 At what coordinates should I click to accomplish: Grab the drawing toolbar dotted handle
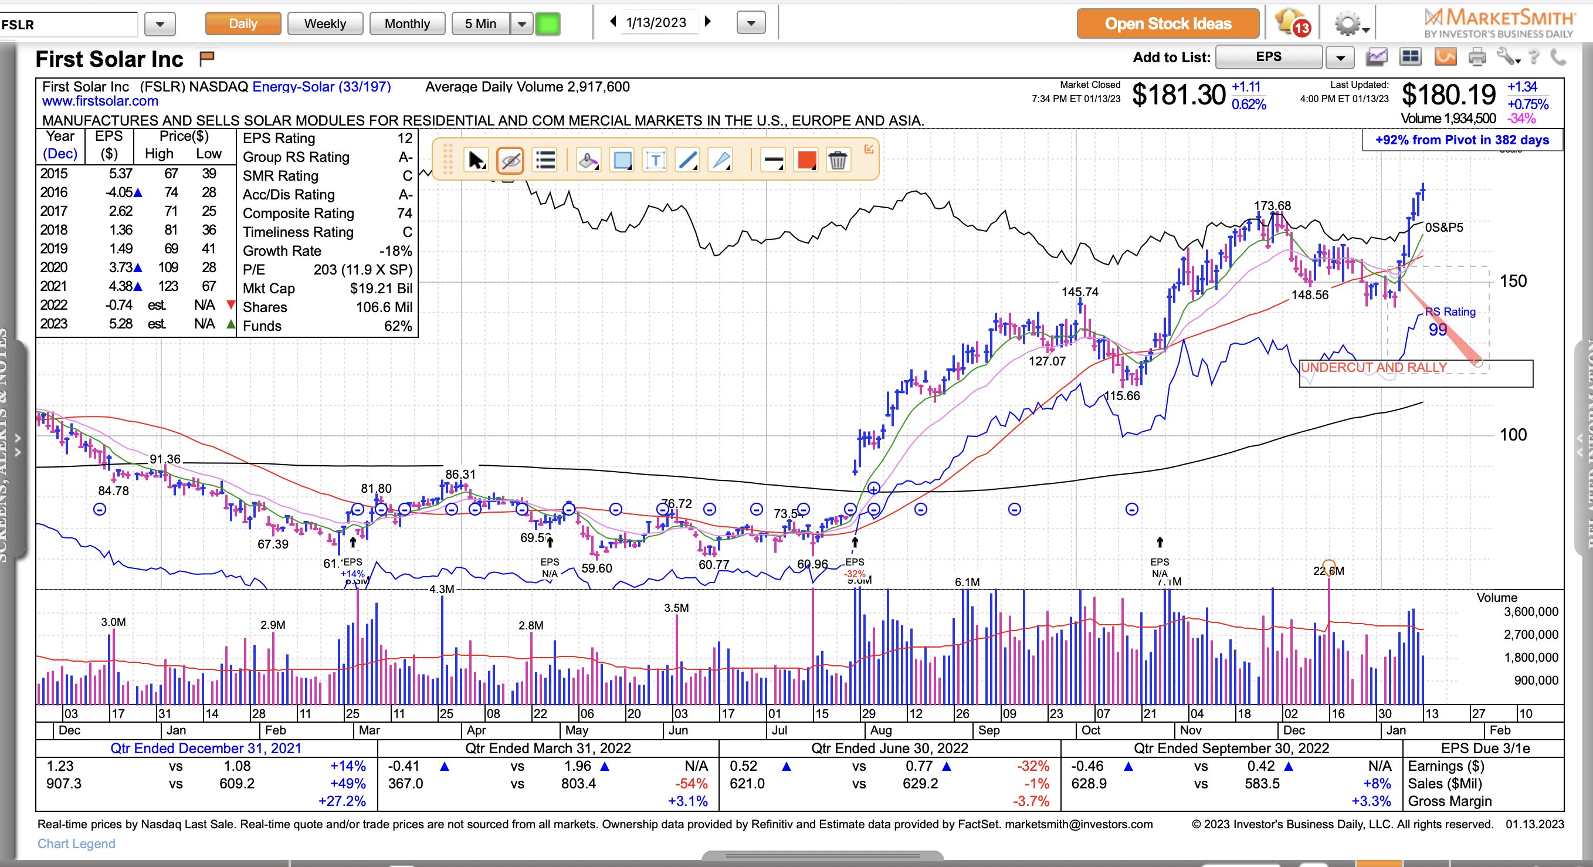(x=448, y=160)
